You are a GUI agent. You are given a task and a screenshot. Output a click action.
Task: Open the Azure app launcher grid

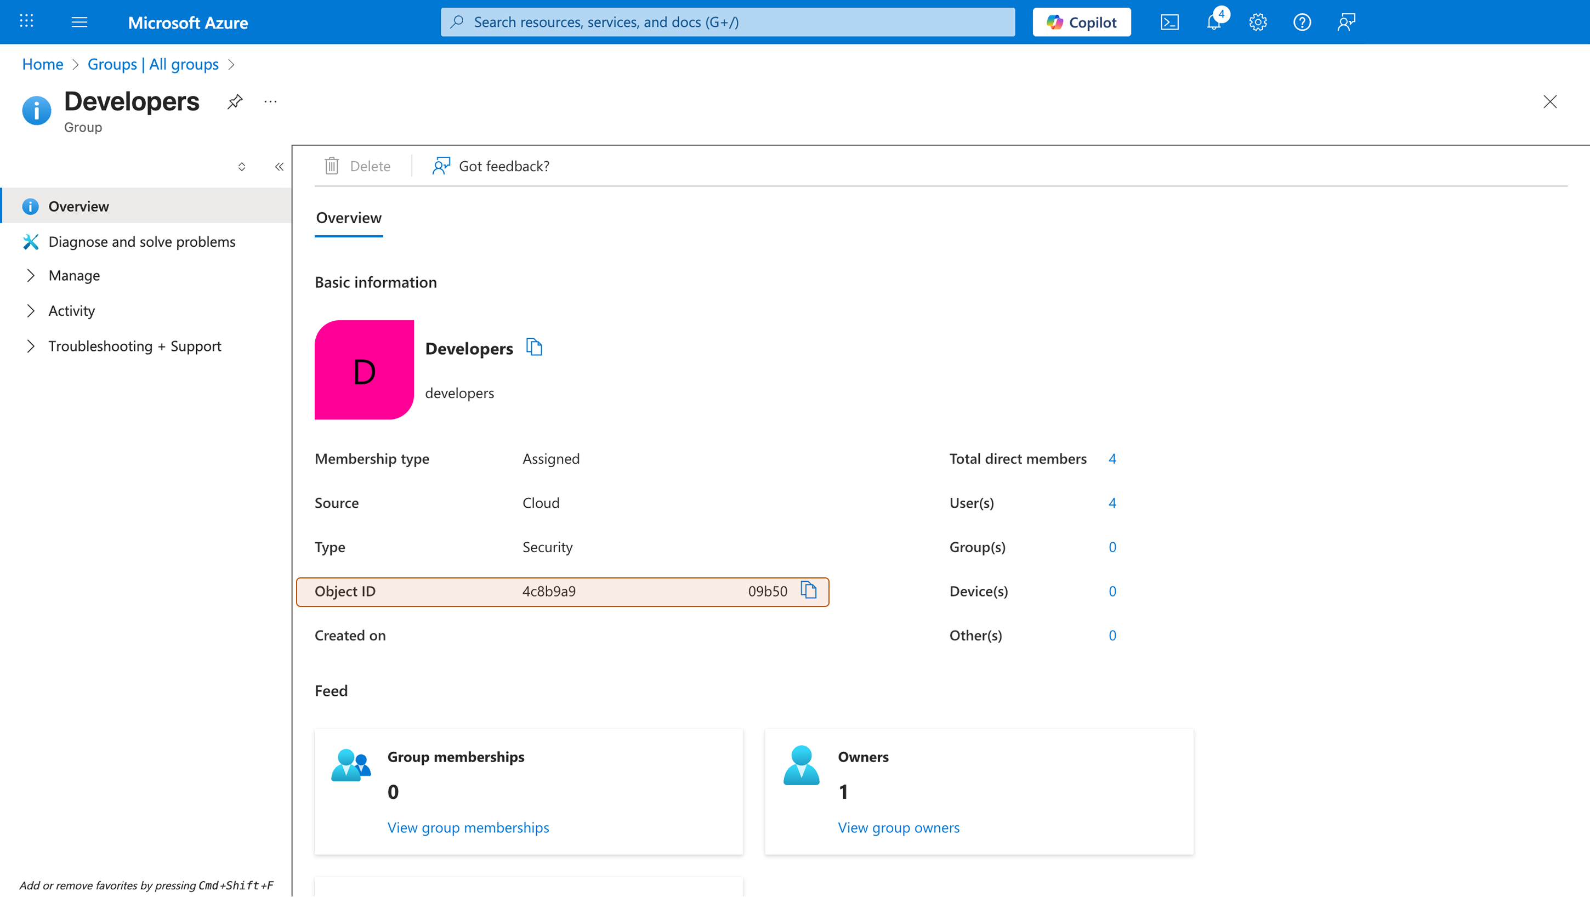click(26, 21)
